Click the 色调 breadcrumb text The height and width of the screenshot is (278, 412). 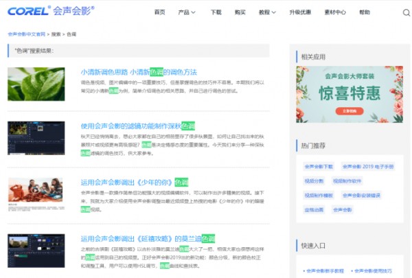click(71, 34)
